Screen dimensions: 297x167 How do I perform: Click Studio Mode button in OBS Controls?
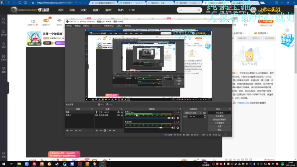click(219, 123)
